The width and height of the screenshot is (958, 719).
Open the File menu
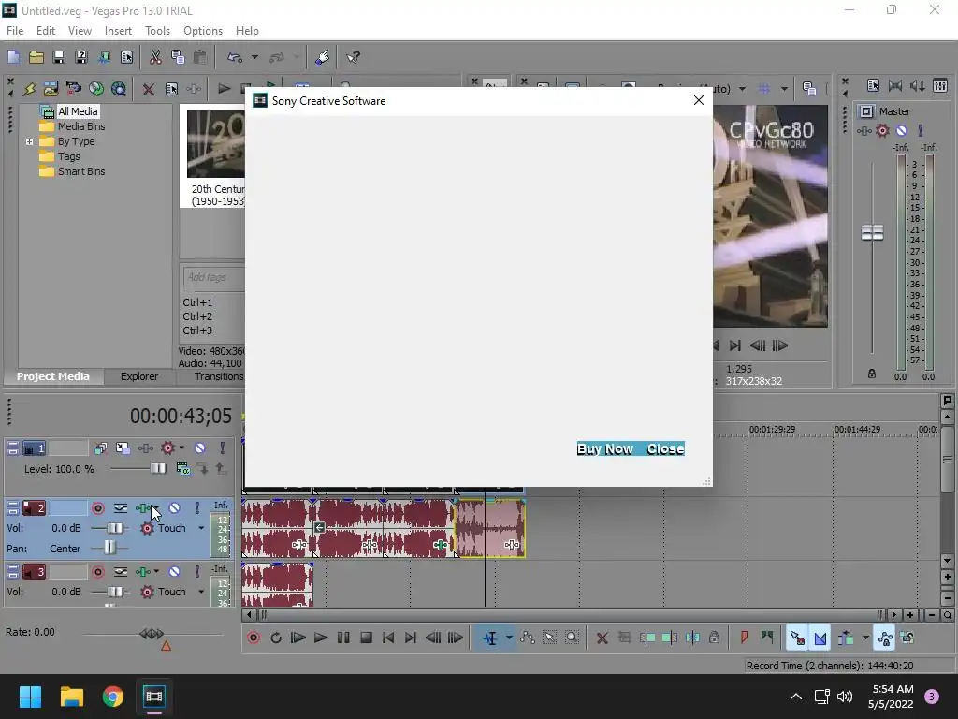point(15,31)
